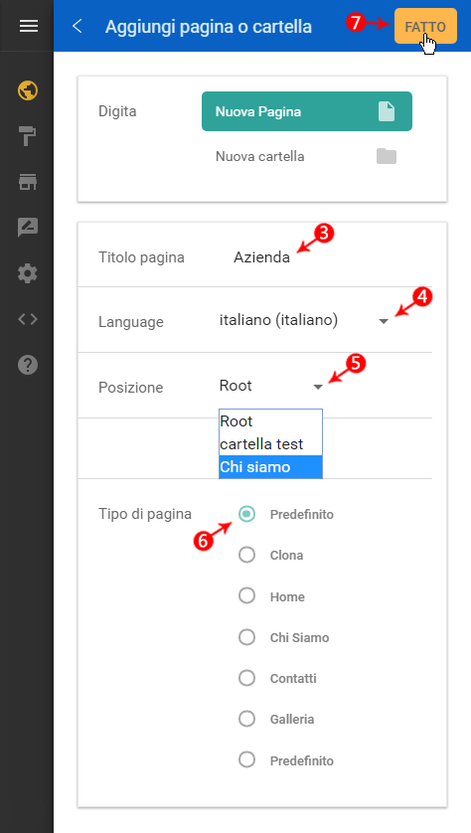
Task: Pick the Contatti page type radio
Action: (x=246, y=678)
